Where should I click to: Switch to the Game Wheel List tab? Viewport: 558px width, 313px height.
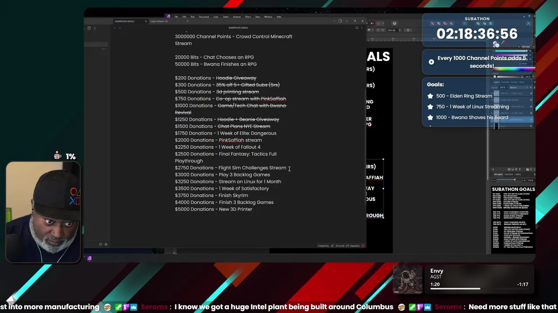(x=159, y=21)
